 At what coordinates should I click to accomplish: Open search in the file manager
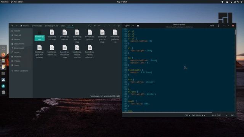[90, 25]
